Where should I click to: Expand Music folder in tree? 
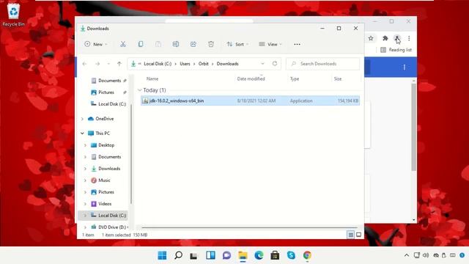click(x=85, y=180)
